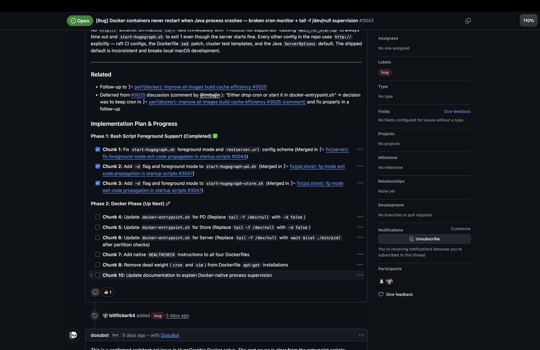Viewport: 540px width, 350px height.
Task: Open task options menu for Chunk 7
Action: pos(360,255)
